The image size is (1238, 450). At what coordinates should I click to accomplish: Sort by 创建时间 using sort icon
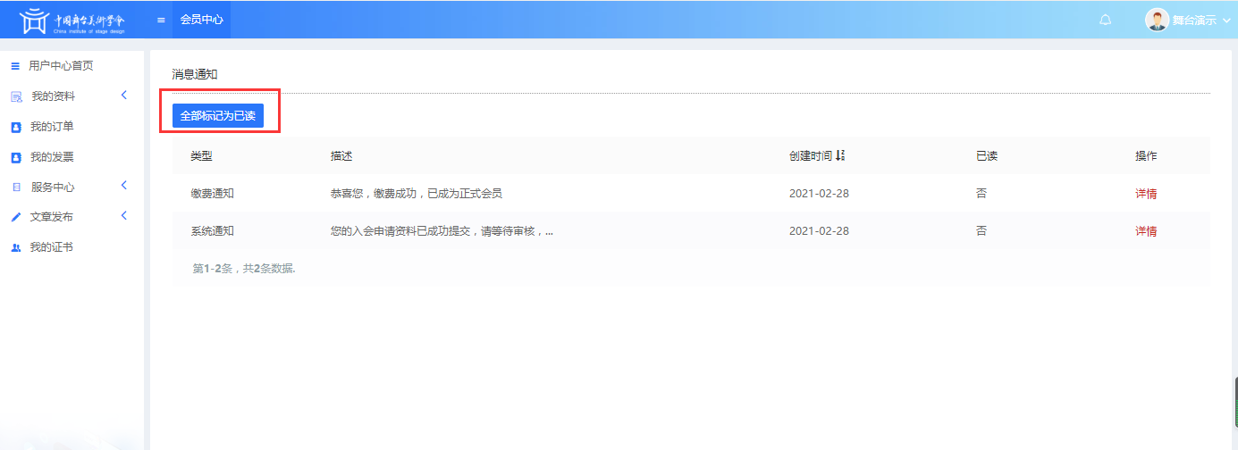840,156
